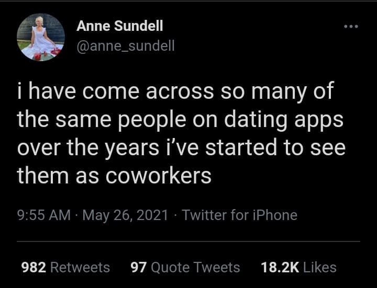Open the Twitter for iPhone source link
The height and width of the screenshot is (288, 377).
tap(239, 215)
